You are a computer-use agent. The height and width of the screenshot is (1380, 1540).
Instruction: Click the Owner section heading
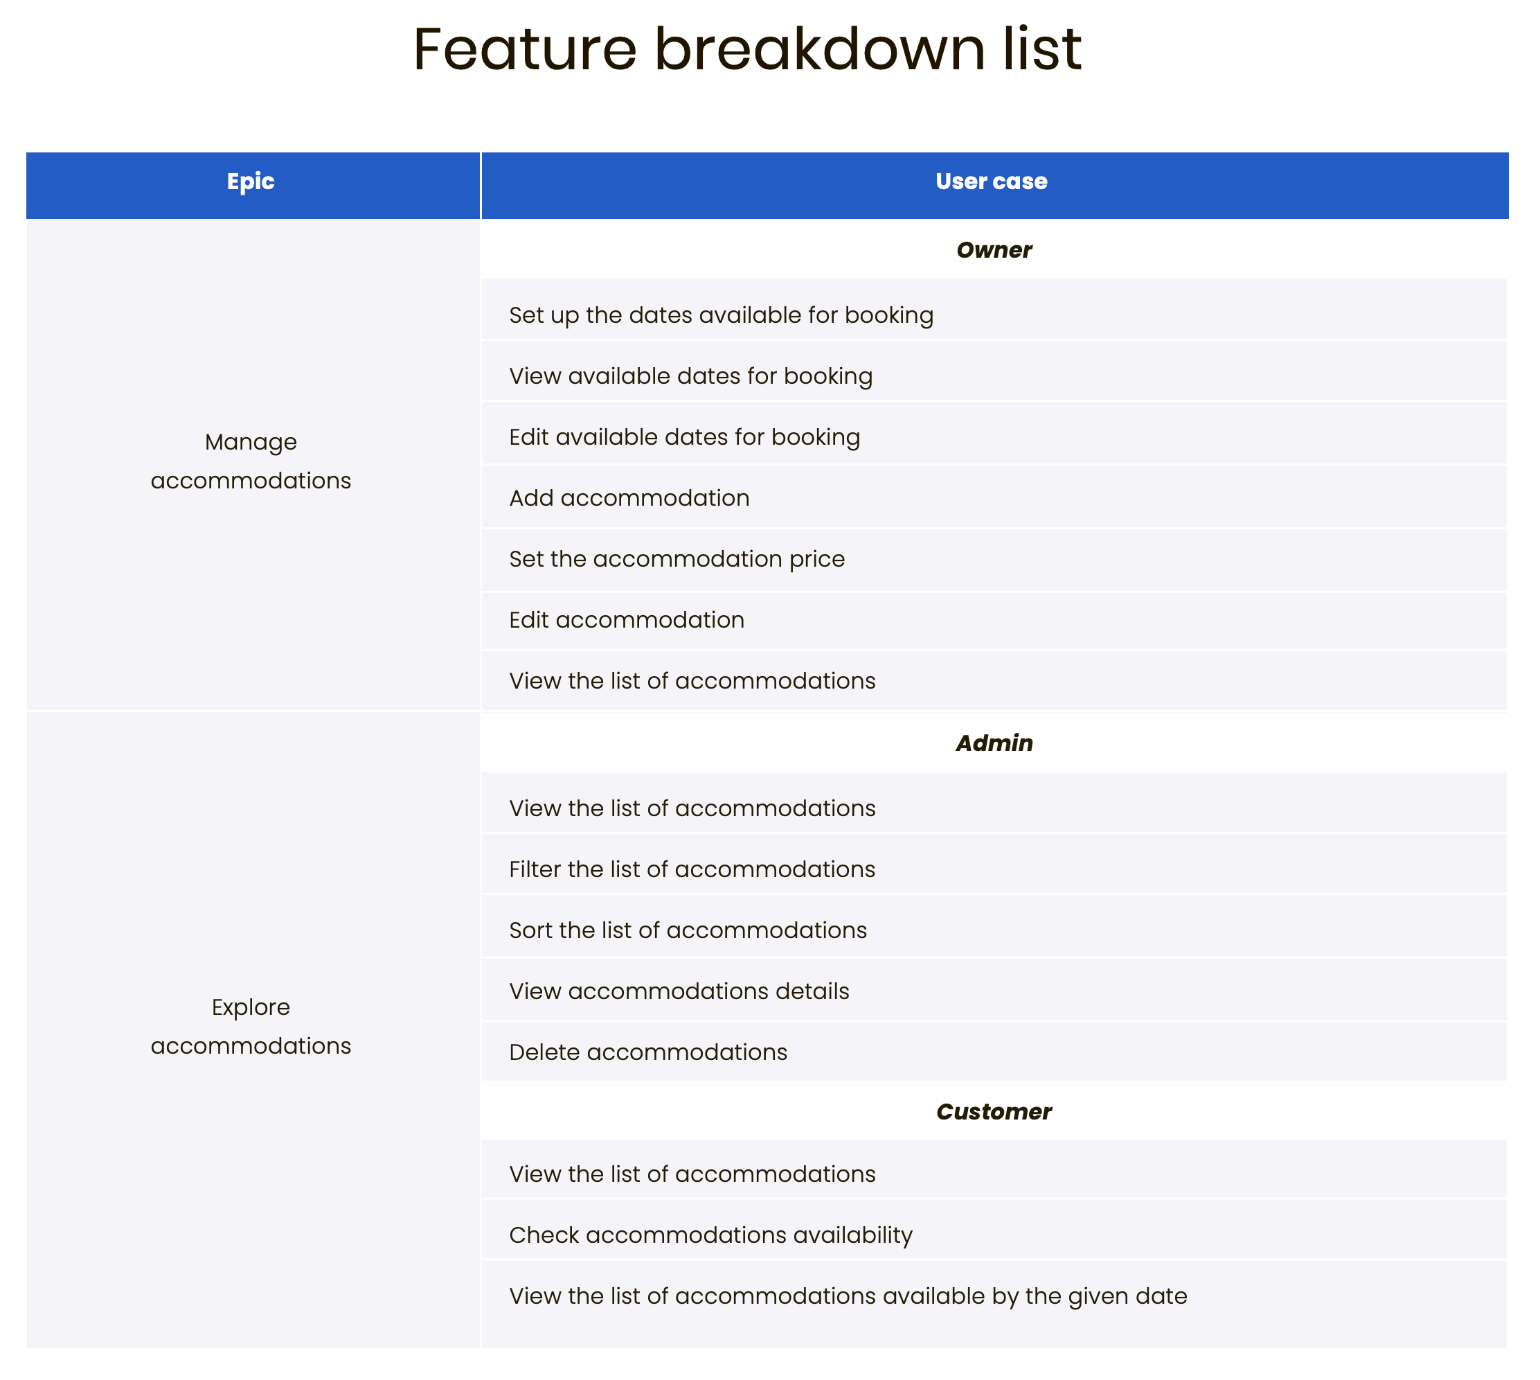coord(994,250)
